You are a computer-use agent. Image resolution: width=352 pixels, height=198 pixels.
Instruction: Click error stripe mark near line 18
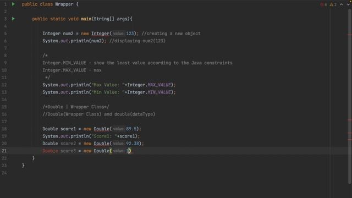pos(350,120)
